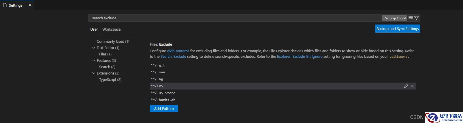
Task: Collapse the Extensions tree section
Action: pos(93,73)
